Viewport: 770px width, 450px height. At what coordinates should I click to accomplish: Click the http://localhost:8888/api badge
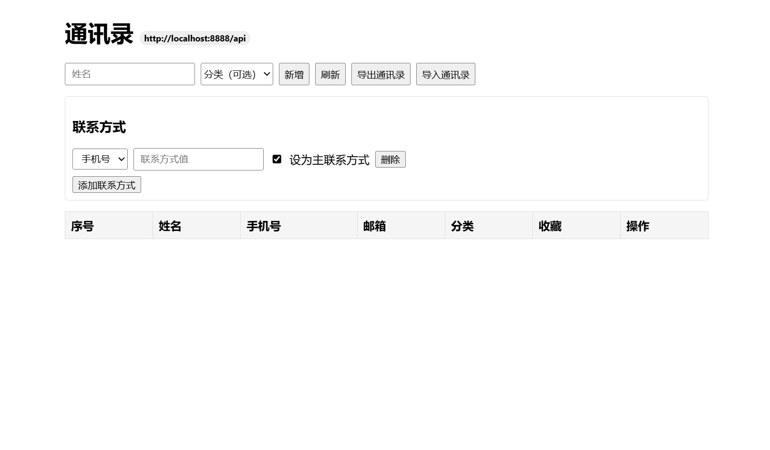click(x=195, y=39)
